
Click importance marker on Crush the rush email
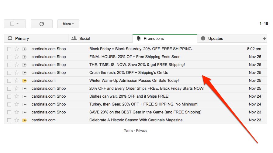pos(25,73)
